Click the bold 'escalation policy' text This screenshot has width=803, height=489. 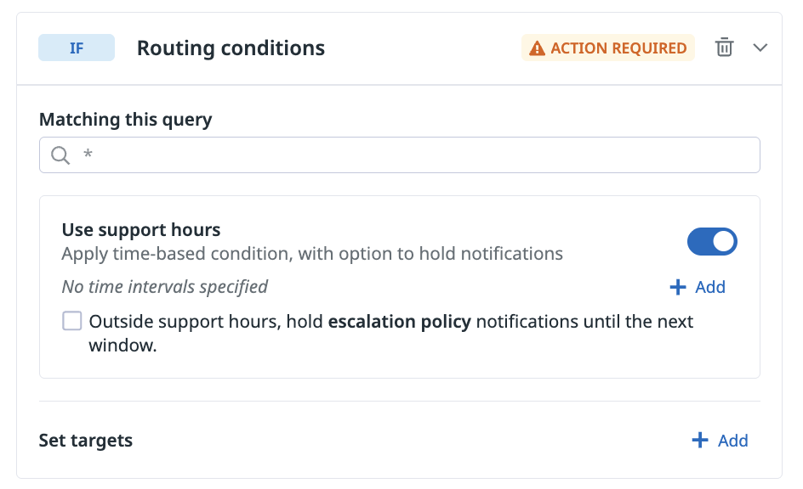400,322
